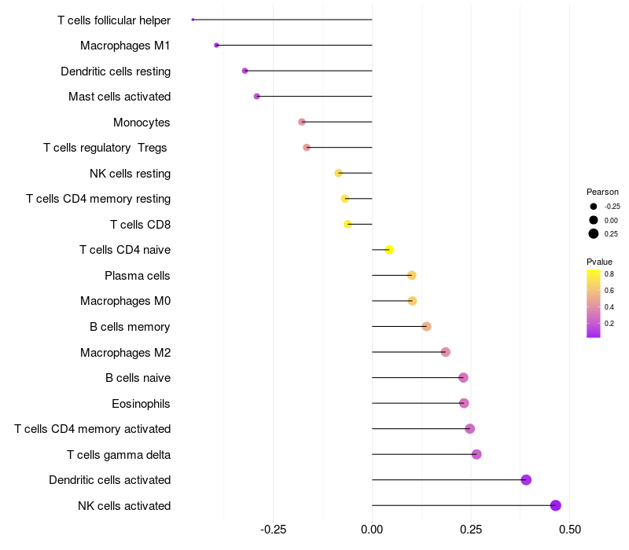Click the Pvalue gradient color bar

(594, 304)
